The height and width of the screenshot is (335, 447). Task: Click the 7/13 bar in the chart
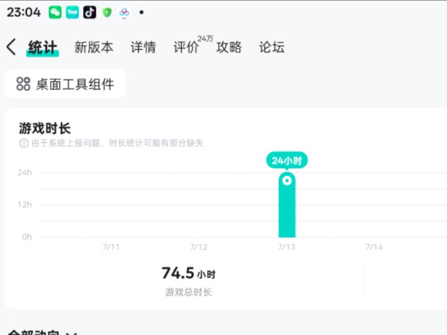[x=287, y=205]
